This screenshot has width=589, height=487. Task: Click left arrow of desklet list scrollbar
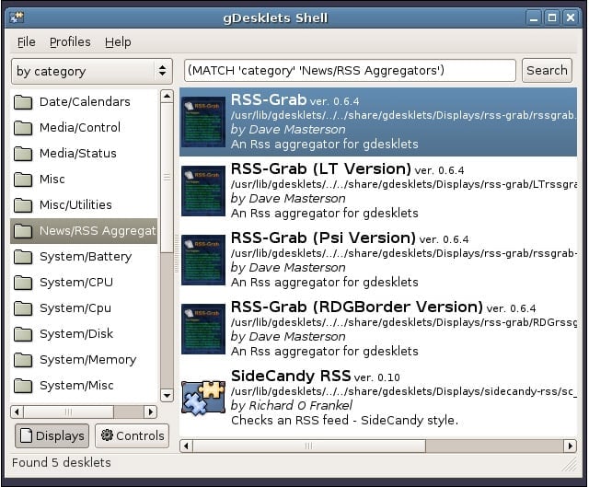(x=186, y=446)
